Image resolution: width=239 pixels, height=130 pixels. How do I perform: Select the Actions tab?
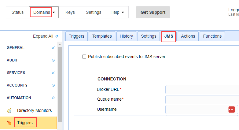point(188,36)
